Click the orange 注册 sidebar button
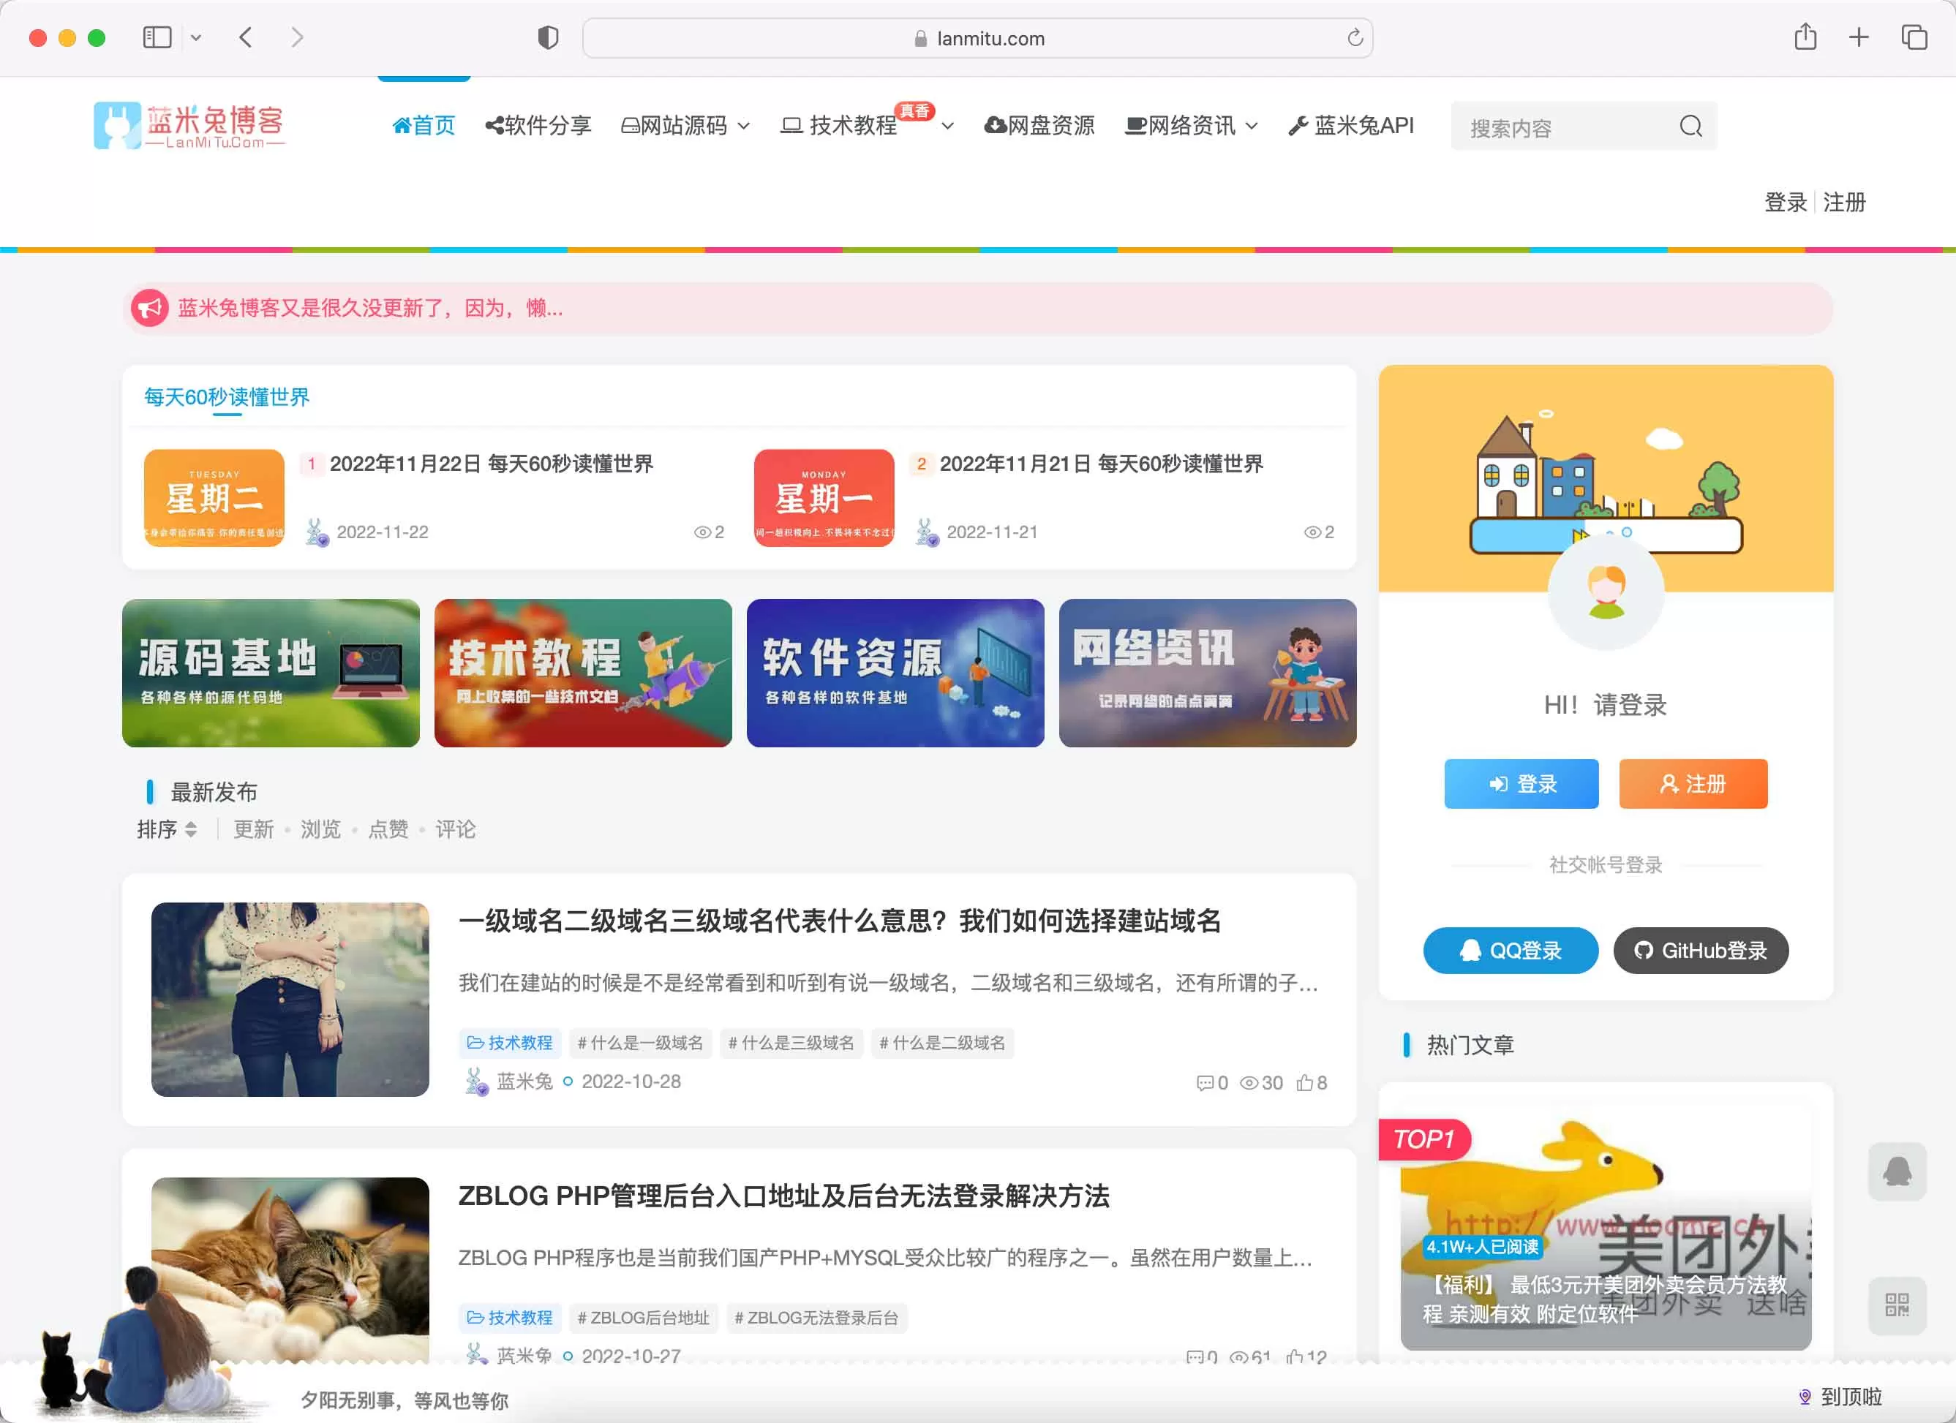The image size is (1956, 1423). (1693, 783)
